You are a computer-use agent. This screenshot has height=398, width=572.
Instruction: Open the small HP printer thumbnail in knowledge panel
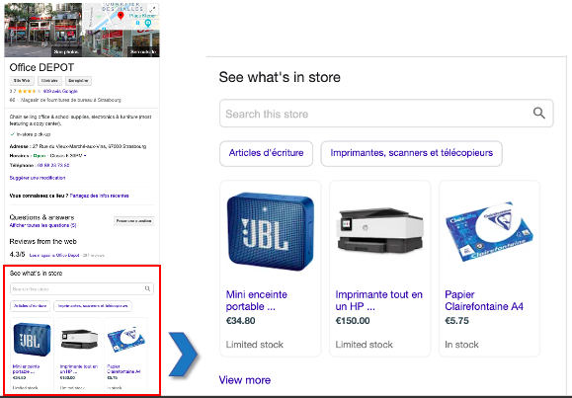[79, 339]
